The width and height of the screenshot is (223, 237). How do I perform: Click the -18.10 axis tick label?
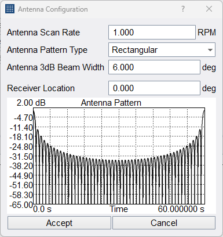[x=21, y=137]
